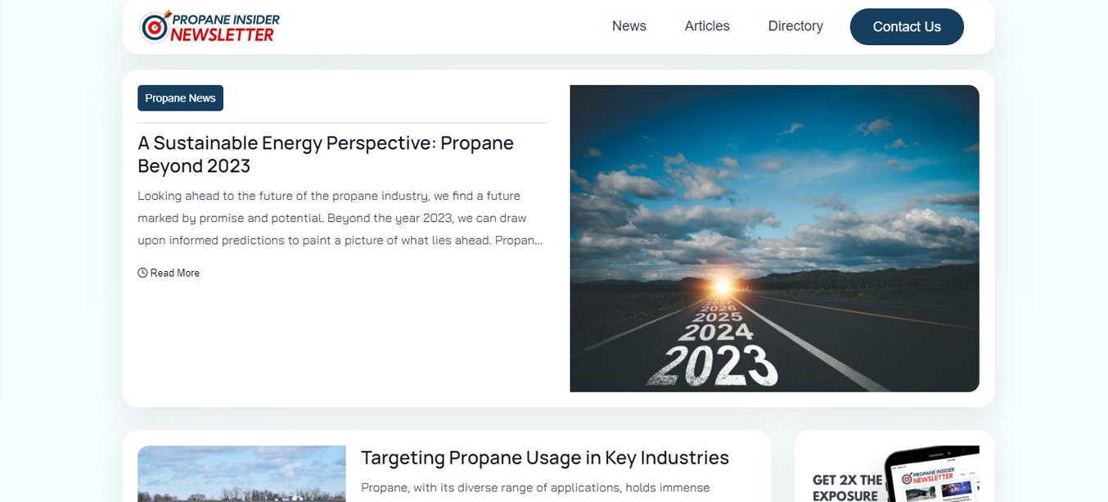
Task: Click the text 'Propane, with its diverse range'
Action: click(x=535, y=487)
